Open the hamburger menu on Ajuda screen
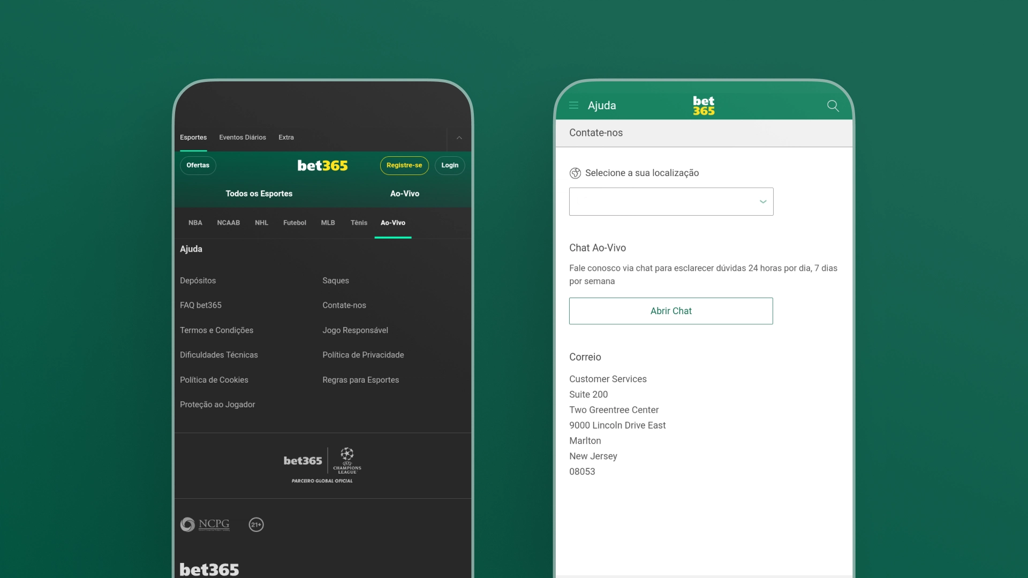 (574, 105)
